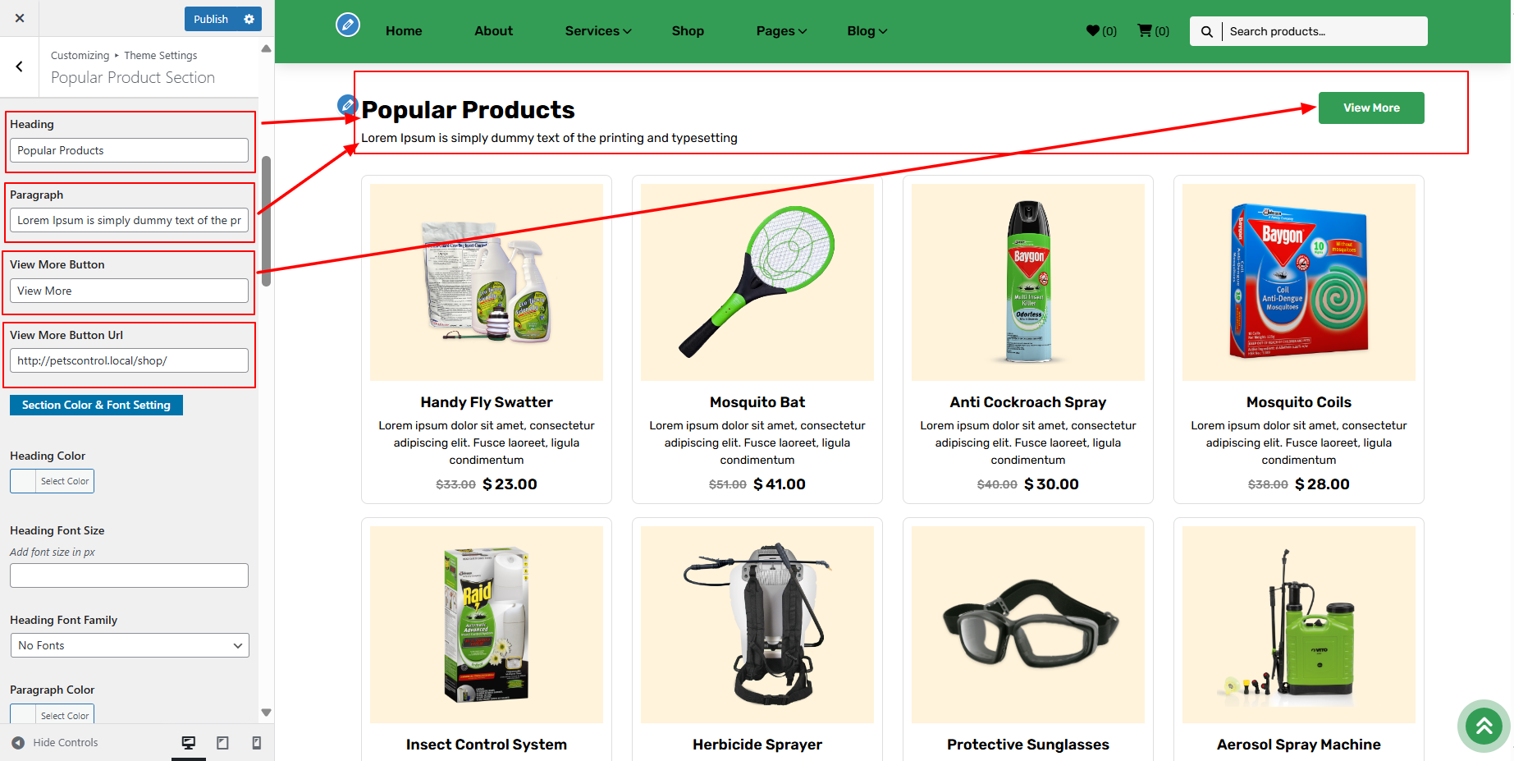
Task: Click the search magnifier icon
Action: (1206, 31)
